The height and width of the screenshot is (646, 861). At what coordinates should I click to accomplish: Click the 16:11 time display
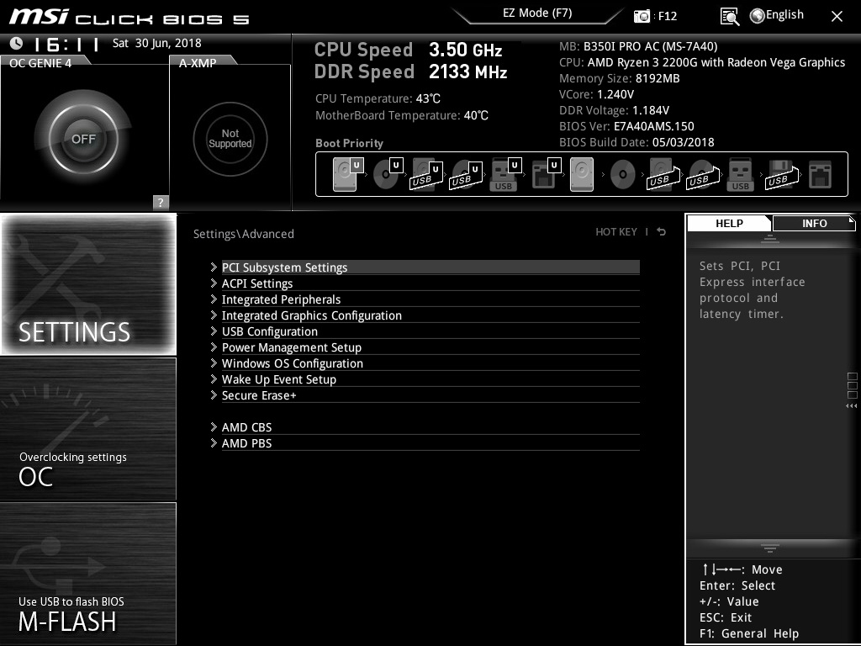[x=66, y=44]
